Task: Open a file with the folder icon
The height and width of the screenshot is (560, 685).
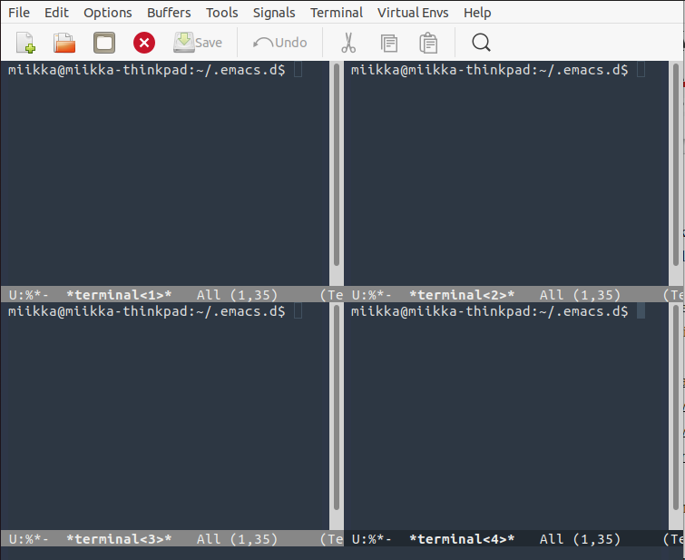Action: coord(64,43)
